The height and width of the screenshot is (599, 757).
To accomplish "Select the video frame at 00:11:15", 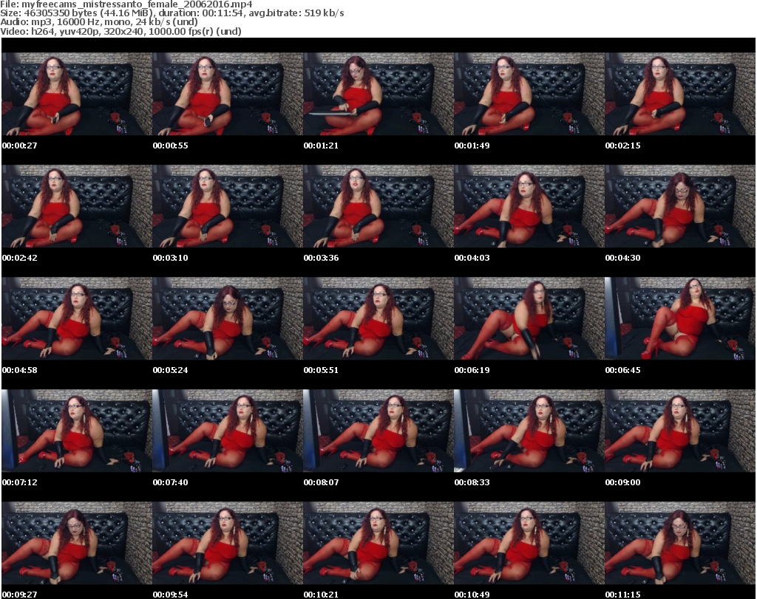I will coord(680,544).
